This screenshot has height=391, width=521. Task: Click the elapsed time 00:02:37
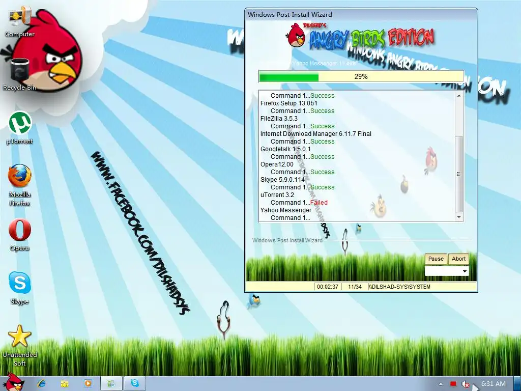pyautogui.click(x=328, y=287)
